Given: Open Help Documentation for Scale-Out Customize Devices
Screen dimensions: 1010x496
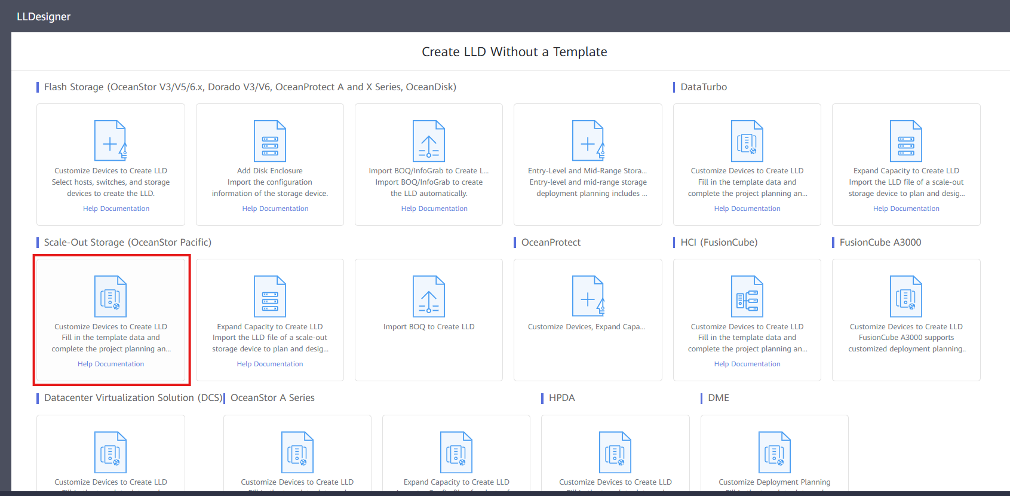Looking at the screenshot, I should click(x=110, y=364).
